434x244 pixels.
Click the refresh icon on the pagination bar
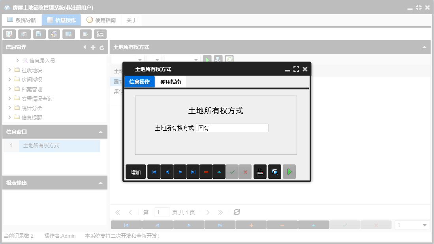236,212
